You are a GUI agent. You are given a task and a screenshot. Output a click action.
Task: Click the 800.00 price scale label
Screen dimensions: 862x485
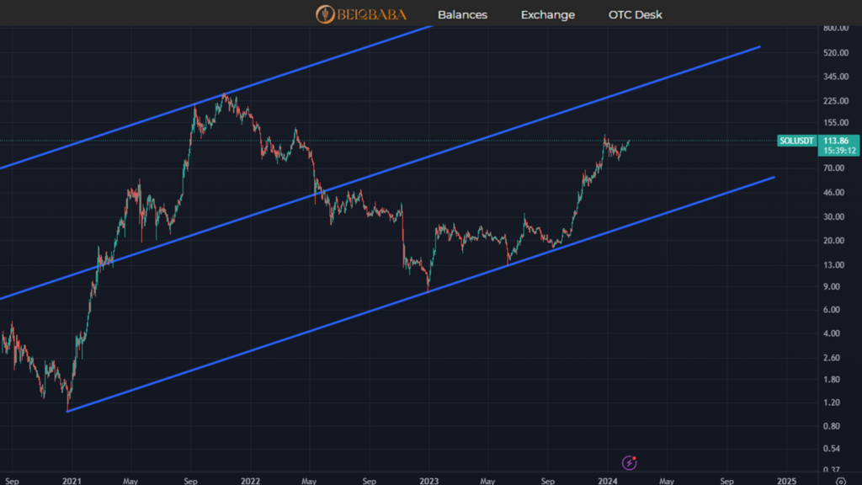[836, 29]
